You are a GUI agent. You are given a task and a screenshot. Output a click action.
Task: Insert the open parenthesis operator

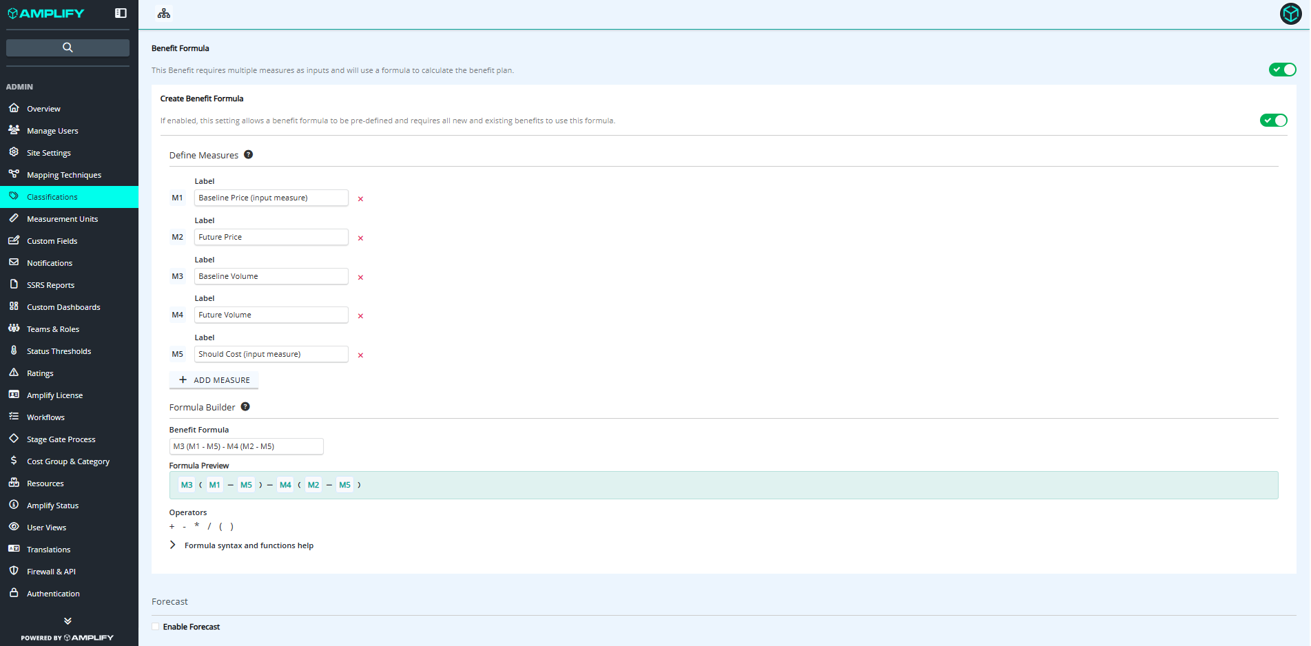pos(220,526)
